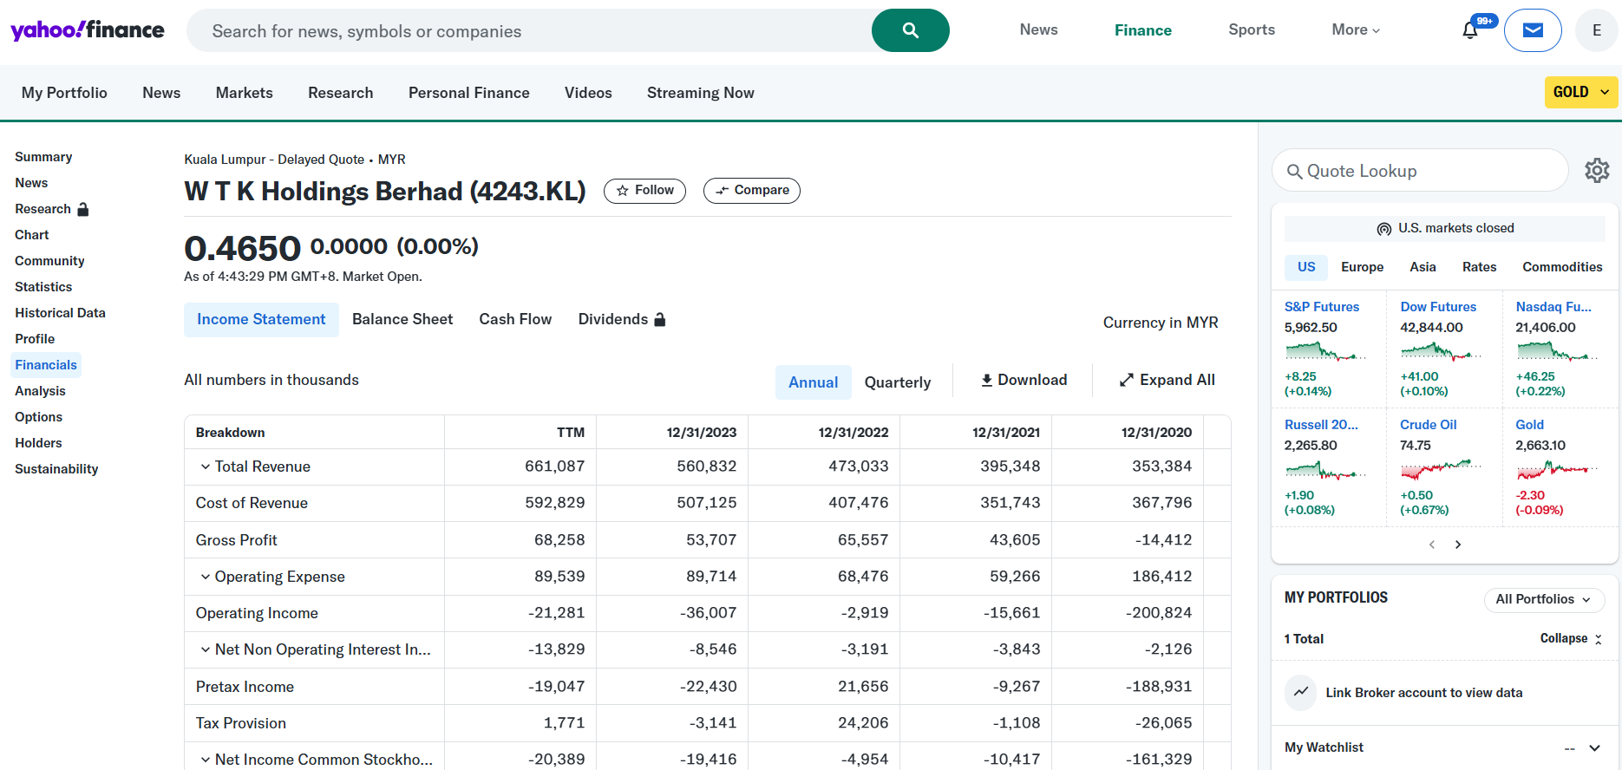
Task: Show next market cards with right arrow
Action: (x=1458, y=545)
